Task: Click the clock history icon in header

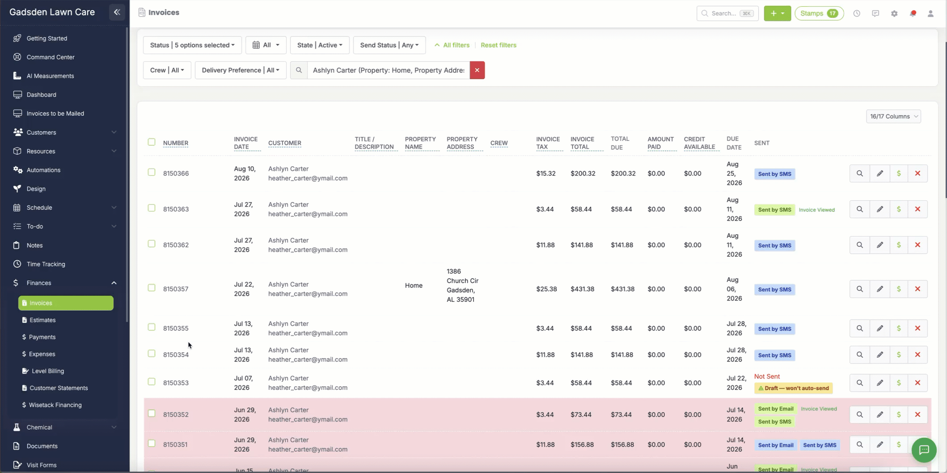Action: 856,13
